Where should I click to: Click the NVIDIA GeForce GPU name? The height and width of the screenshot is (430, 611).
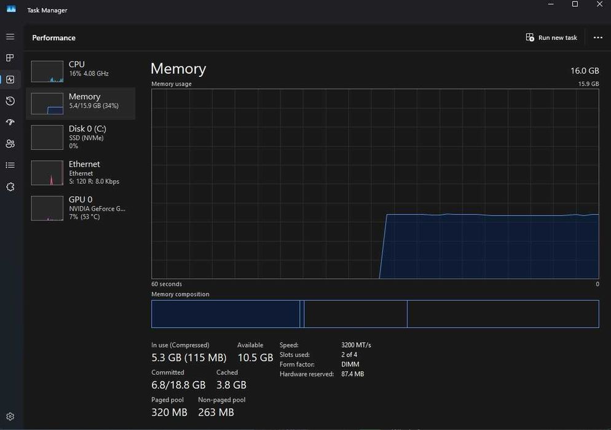click(97, 209)
